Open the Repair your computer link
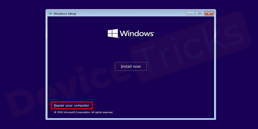Viewport: 258px width, 129px height. [x=72, y=105]
